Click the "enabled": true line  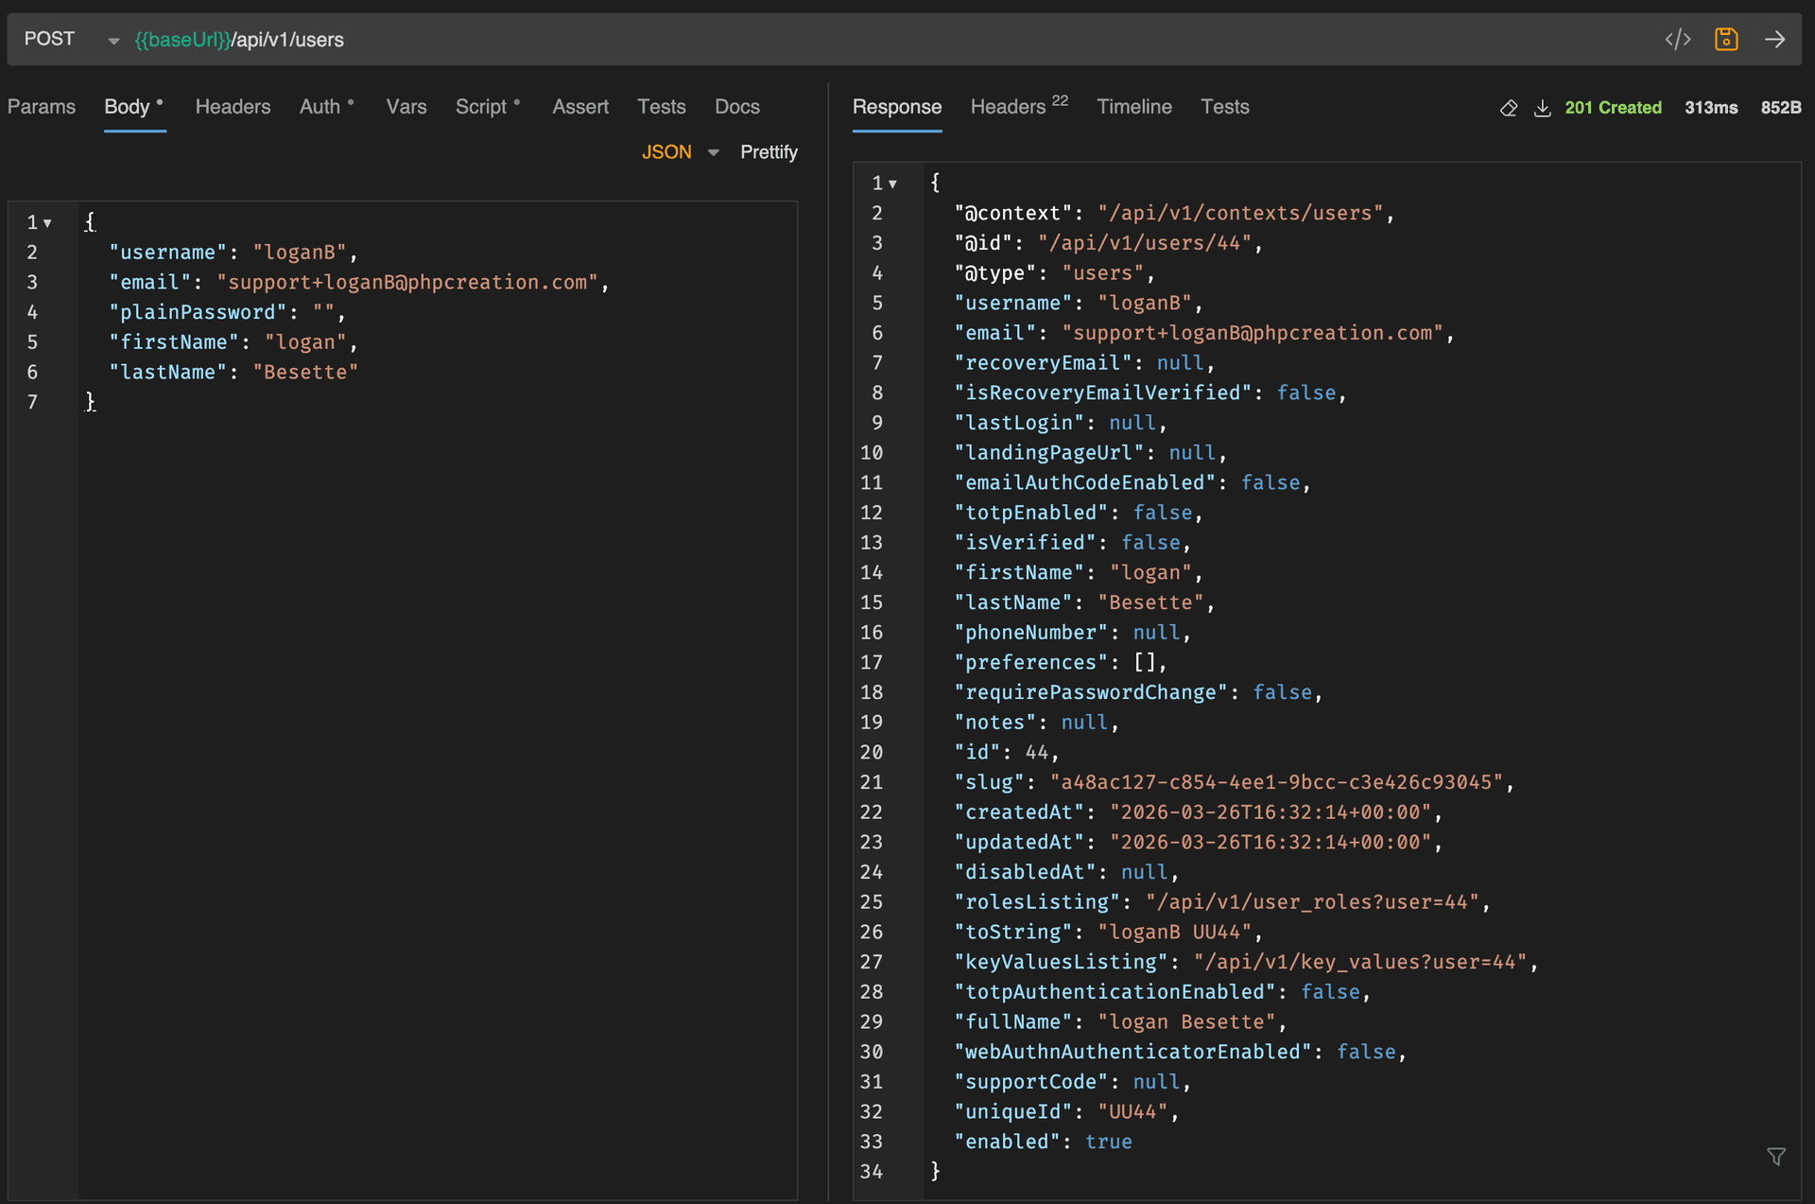tap(1043, 1142)
